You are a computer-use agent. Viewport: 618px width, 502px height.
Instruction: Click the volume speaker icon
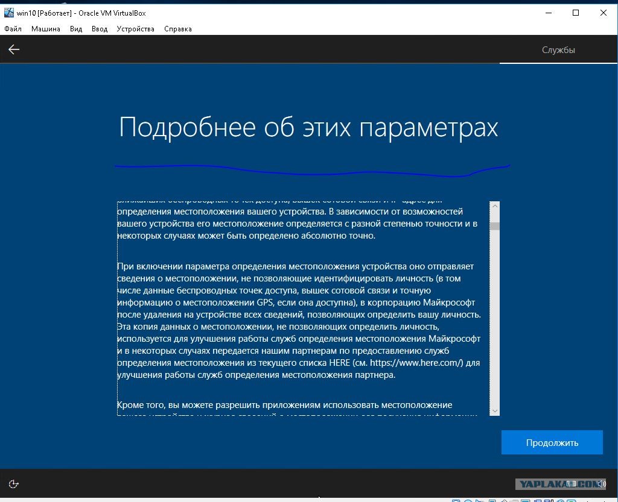click(x=601, y=484)
